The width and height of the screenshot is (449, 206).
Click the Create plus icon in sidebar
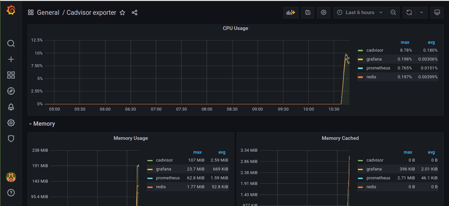(11, 59)
